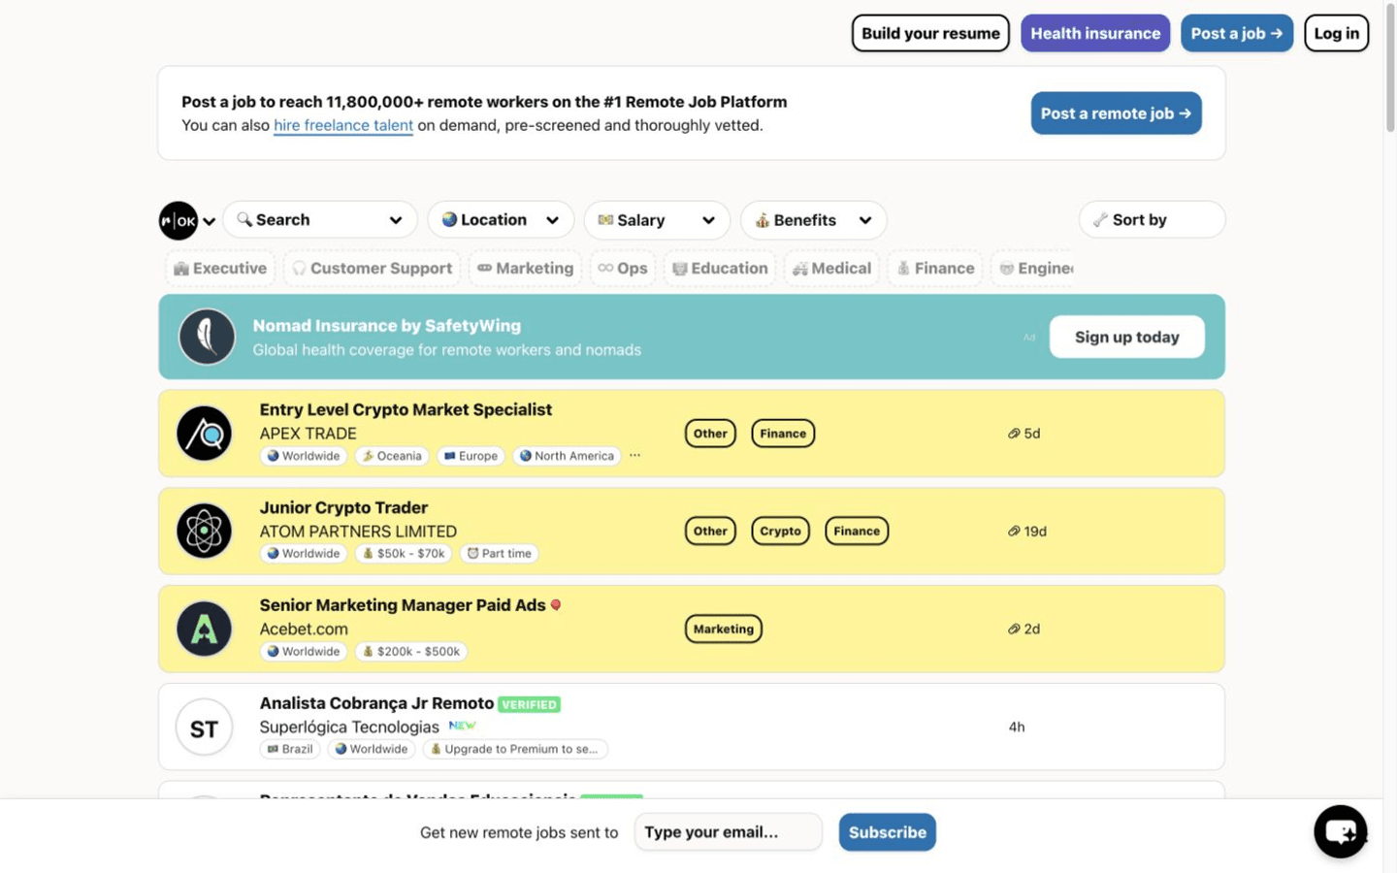Select the Marketing category in the filter row
This screenshot has width=1397, height=873.
tap(525, 269)
